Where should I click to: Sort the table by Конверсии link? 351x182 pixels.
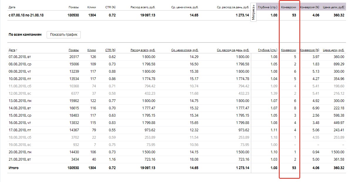(x=288, y=50)
